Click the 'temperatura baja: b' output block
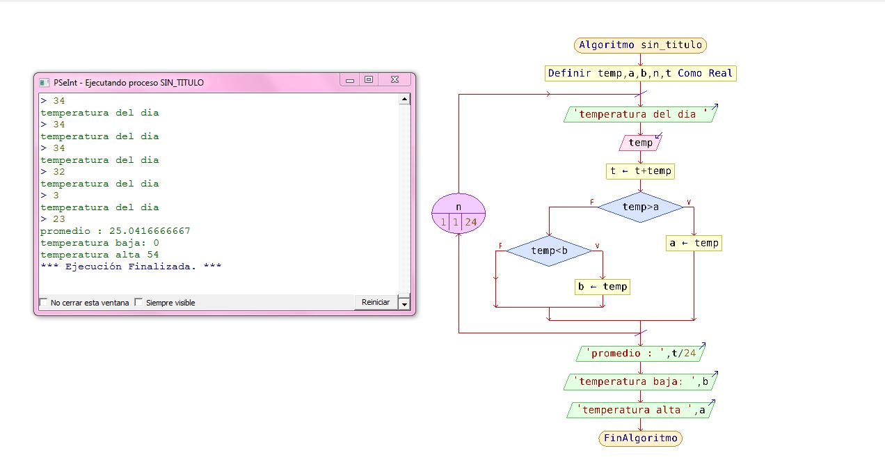 click(x=641, y=381)
